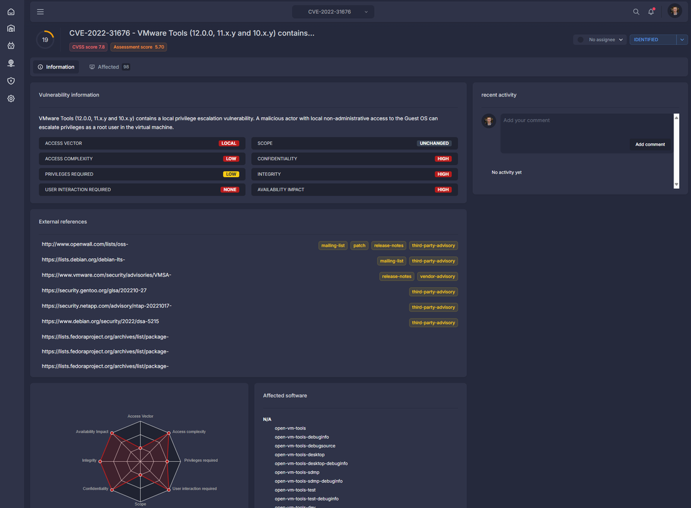
Task: Open the user avatar in top bar
Action: (x=674, y=11)
